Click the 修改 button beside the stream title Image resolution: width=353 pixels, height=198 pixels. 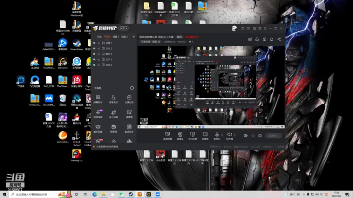(180, 37)
